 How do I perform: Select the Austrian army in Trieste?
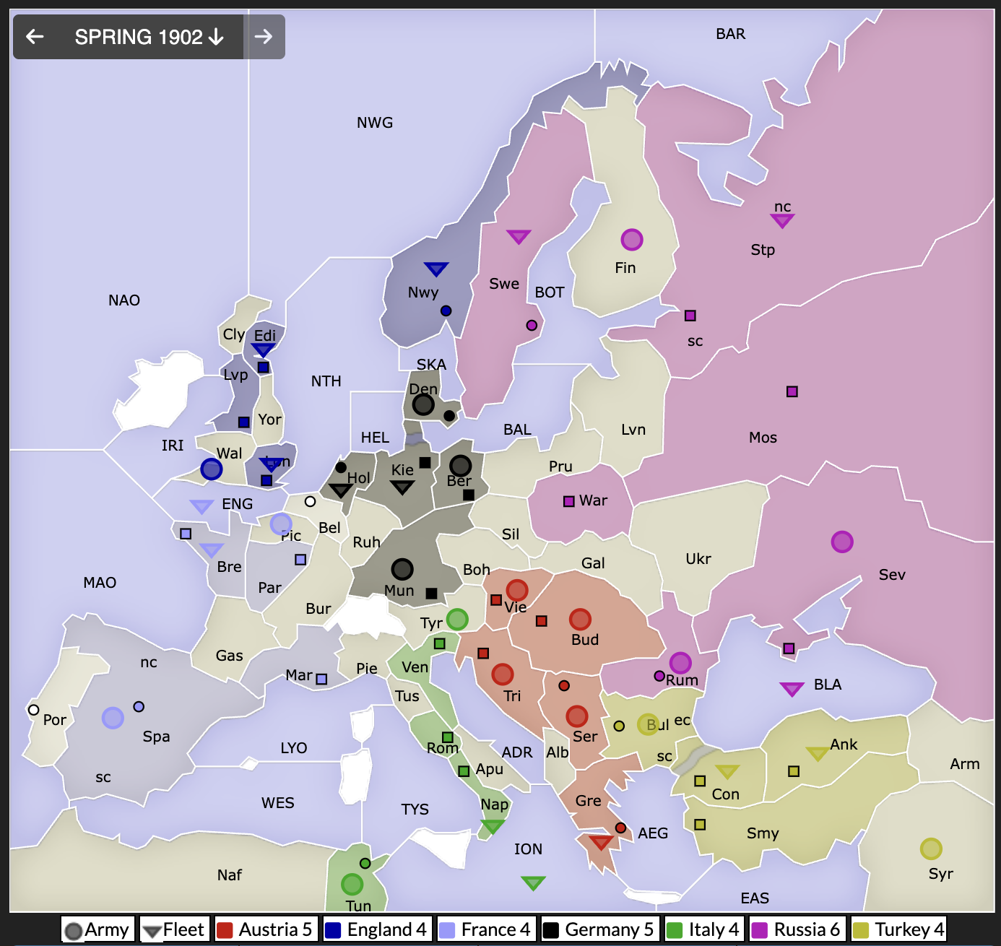click(503, 674)
